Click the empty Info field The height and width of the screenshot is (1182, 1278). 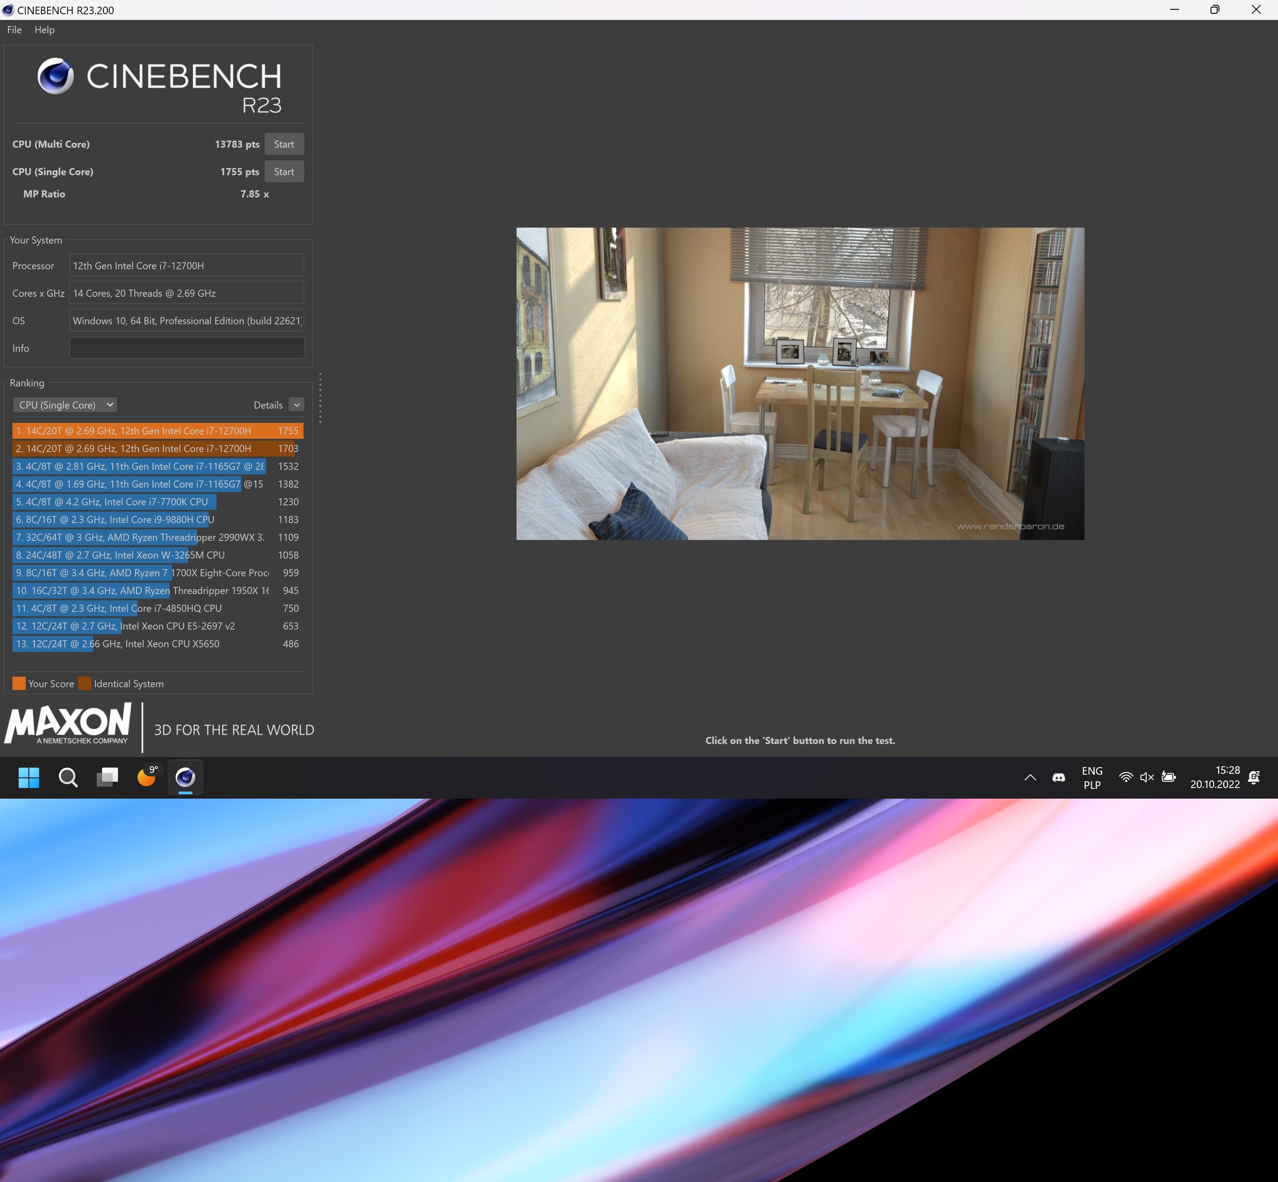[x=186, y=348]
